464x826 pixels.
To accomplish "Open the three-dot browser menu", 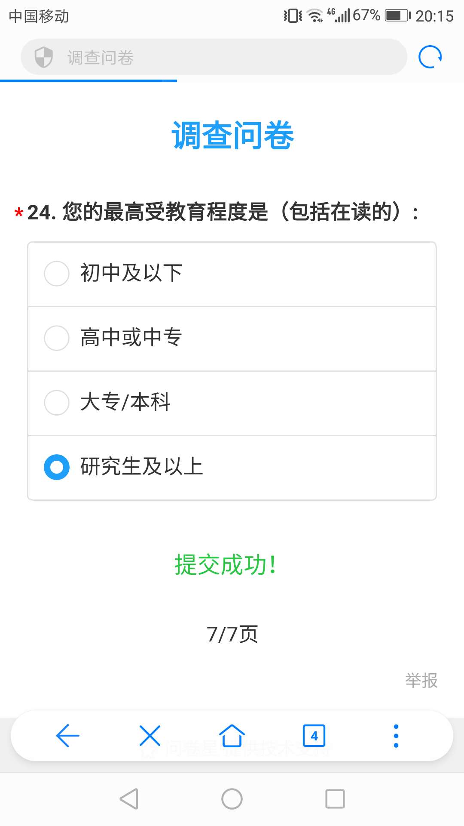I will [396, 736].
